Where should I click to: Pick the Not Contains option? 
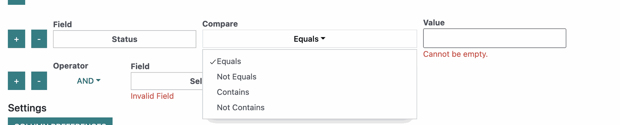[x=241, y=108]
